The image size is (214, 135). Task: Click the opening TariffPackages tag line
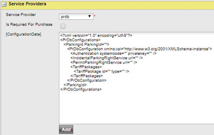(86, 67)
